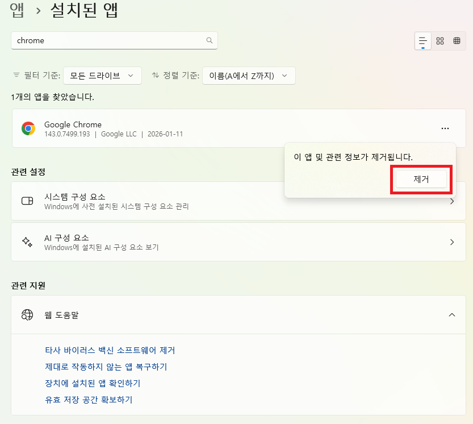Open the three-dot menu for Google Chrome
473x424 pixels.
445,128
